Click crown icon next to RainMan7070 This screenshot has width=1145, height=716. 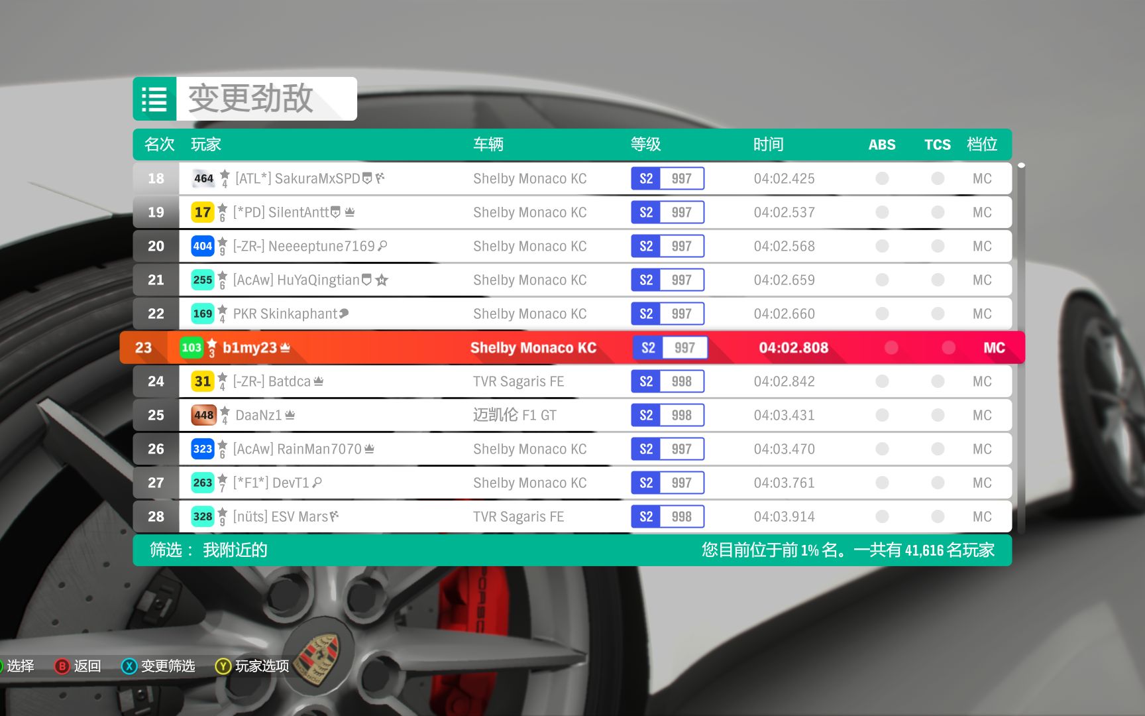click(x=370, y=449)
